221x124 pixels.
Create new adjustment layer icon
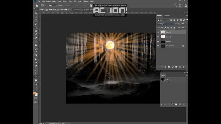click(173, 67)
